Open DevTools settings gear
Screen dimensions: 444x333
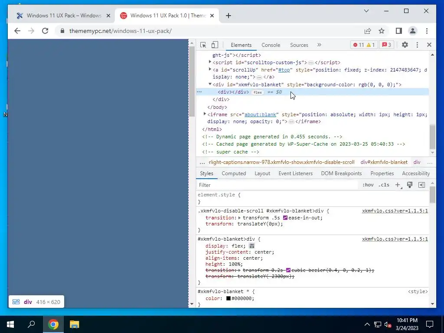[x=405, y=45]
